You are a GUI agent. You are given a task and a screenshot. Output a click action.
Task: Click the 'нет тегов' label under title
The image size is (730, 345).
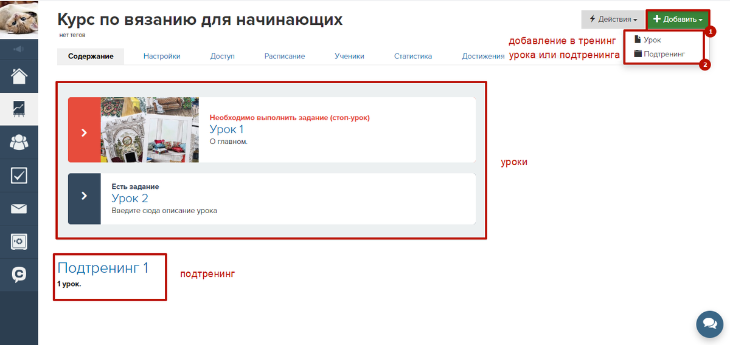[x=72, y=35]
